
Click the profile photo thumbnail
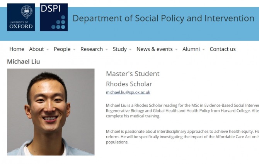click(x=51, y=112)
